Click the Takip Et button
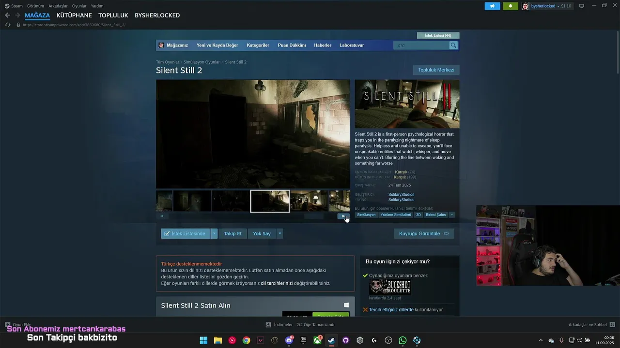 point(232,233)
